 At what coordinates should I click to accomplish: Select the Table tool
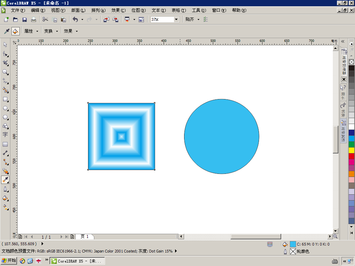click(x=5, y=144)
